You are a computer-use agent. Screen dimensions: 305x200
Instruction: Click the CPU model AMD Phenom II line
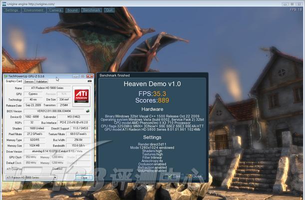pyautogui.click(x=152, y=123)
